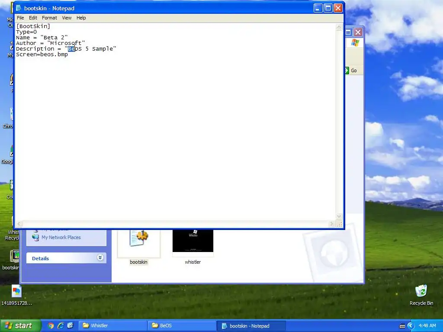Switch to BeOS taskbar button
The height and width of the screenshot is (332, 443).
[182, 326]
